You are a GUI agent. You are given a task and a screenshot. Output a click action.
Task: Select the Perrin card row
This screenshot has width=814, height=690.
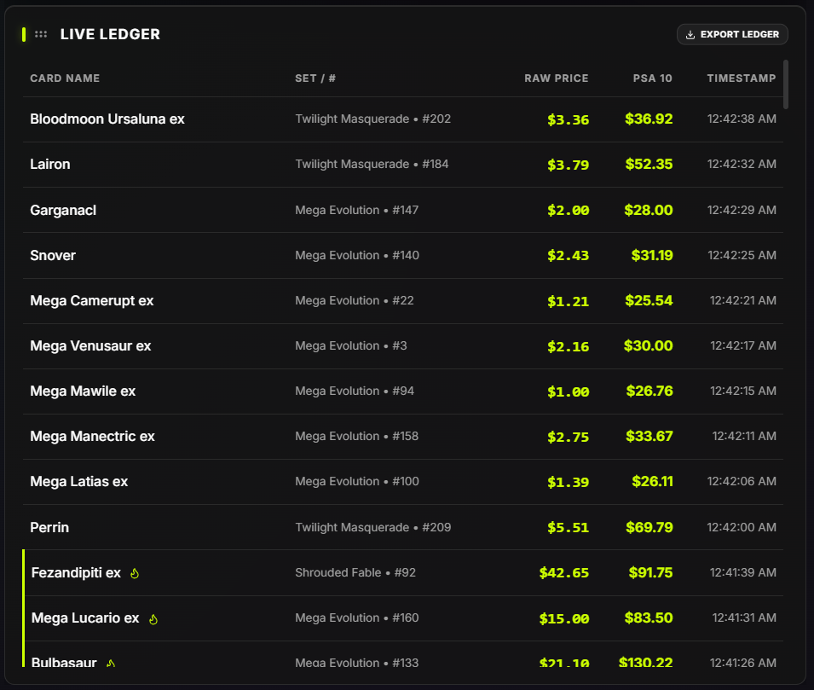49,527
